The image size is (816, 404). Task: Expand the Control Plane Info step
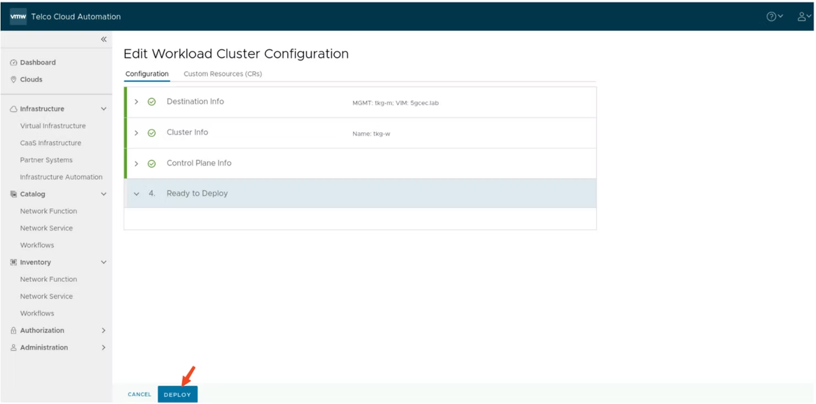pos(137,163)
